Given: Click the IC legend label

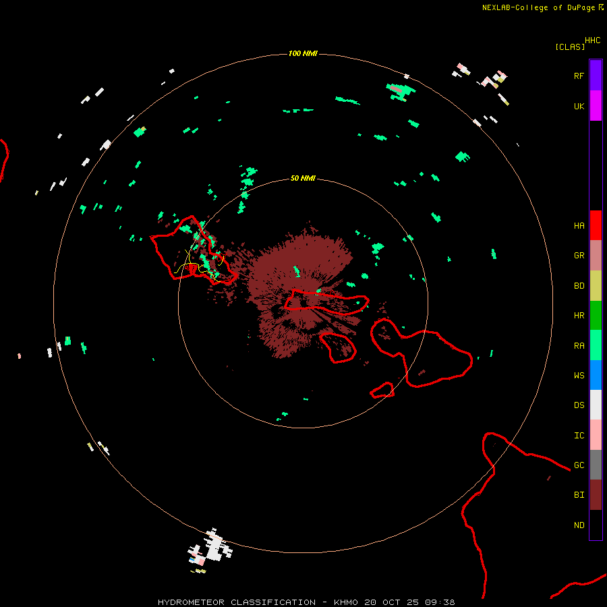Looking at the screenshot, I should coord(579,436).
